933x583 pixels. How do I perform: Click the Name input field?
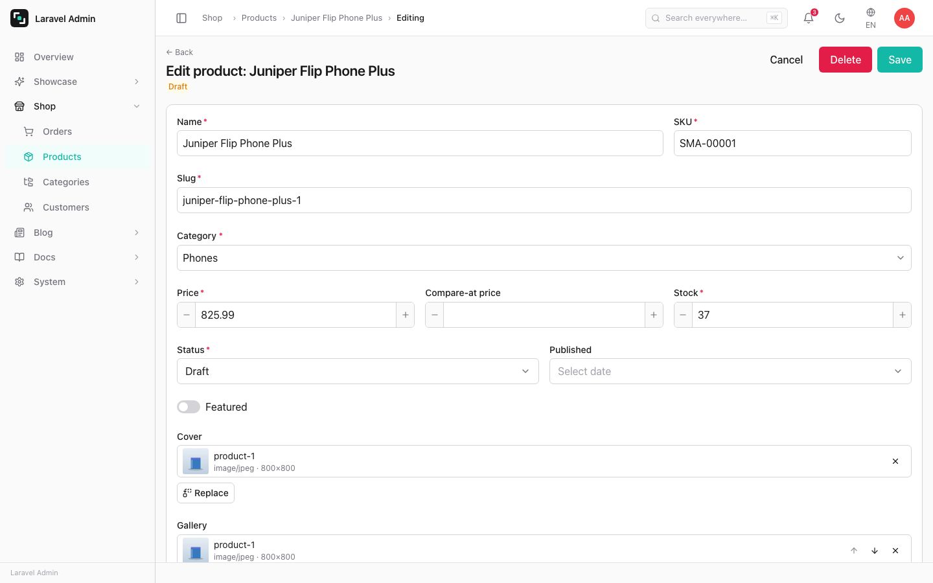(x=420, y=143)
